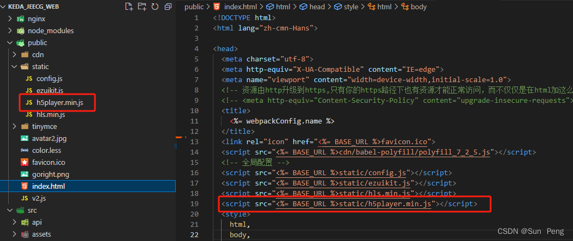Click the HTML5 icon in the breadcrumb

pos(217,7)
